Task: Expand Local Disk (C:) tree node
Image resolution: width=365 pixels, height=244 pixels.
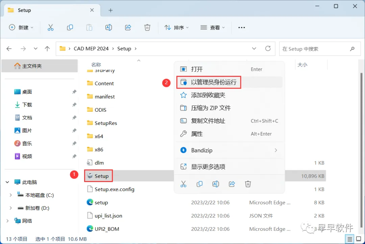Action: pyautogui.click(x=10, y=195)
